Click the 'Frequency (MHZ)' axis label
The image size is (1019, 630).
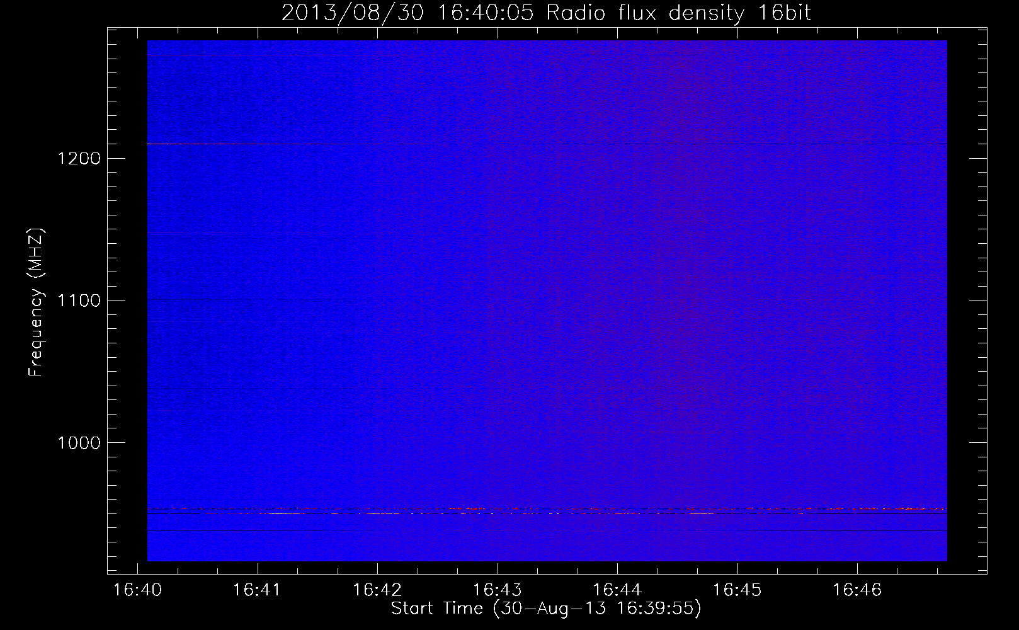[x=36, y=302]
